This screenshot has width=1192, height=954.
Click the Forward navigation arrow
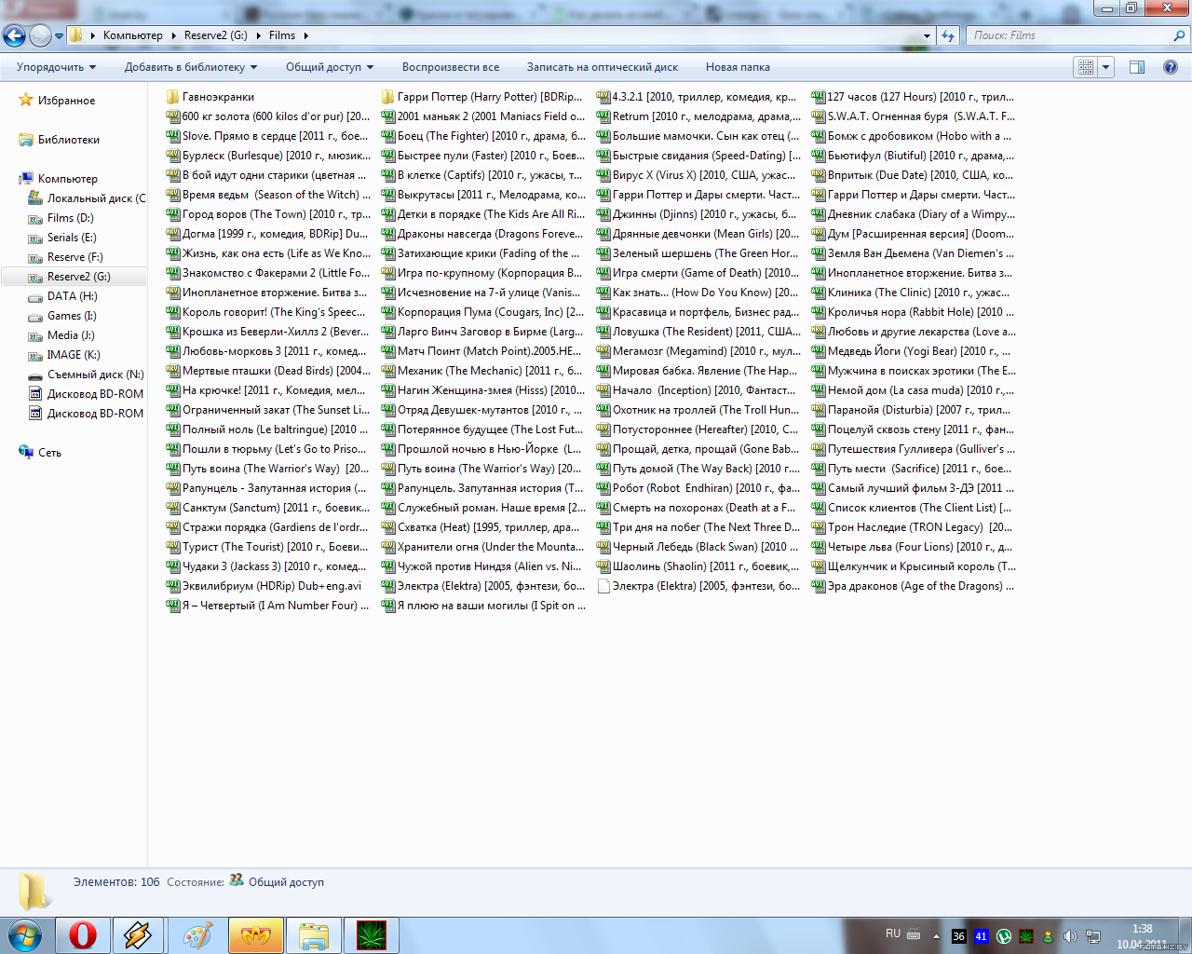(40, 35)
